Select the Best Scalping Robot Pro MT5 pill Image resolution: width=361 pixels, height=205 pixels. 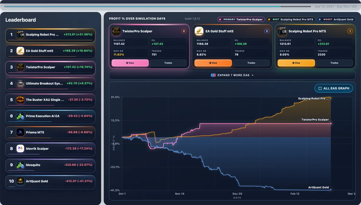pos(291,19)
